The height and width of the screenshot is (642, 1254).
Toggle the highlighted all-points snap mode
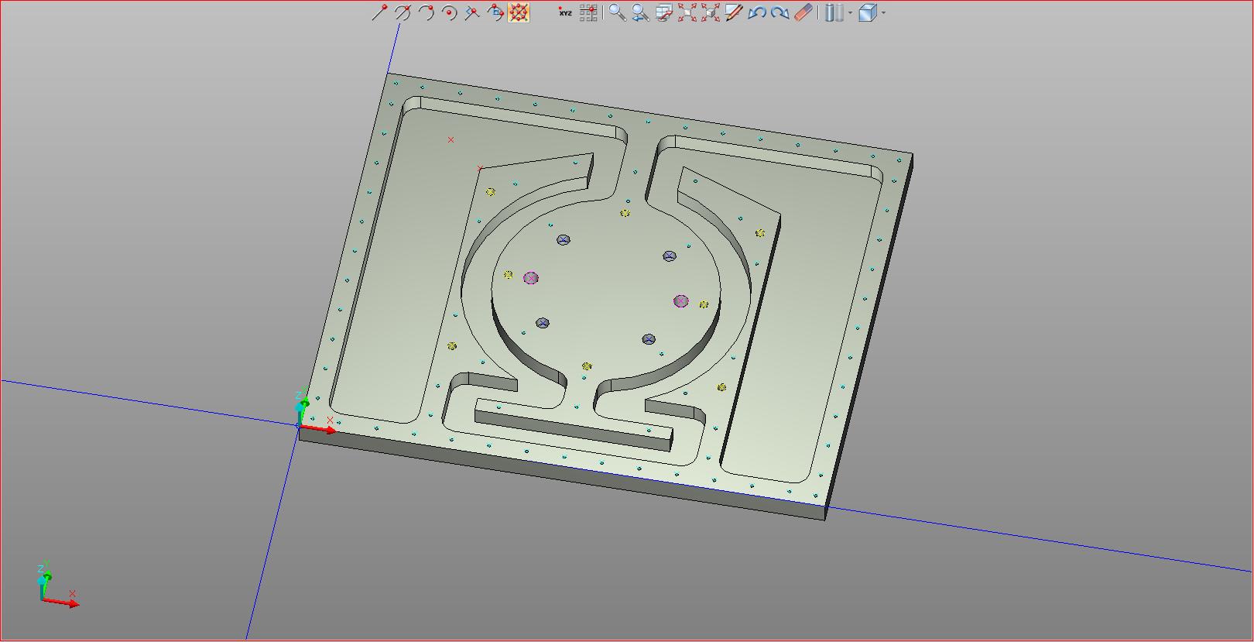pos(519,12)
